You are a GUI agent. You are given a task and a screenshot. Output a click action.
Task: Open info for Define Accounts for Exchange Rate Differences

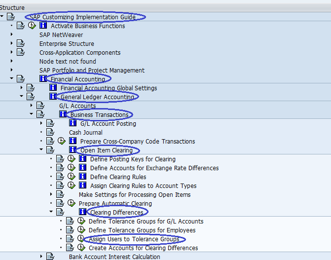click(x=83, y=167)
